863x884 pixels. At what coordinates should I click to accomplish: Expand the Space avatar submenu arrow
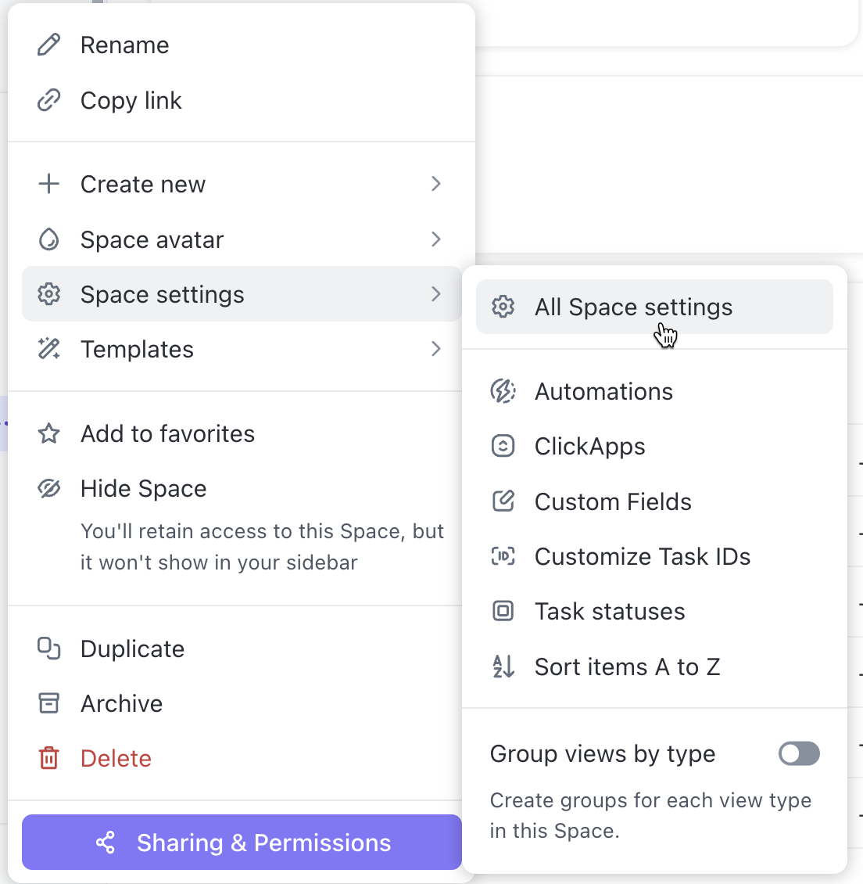point(435,239)
